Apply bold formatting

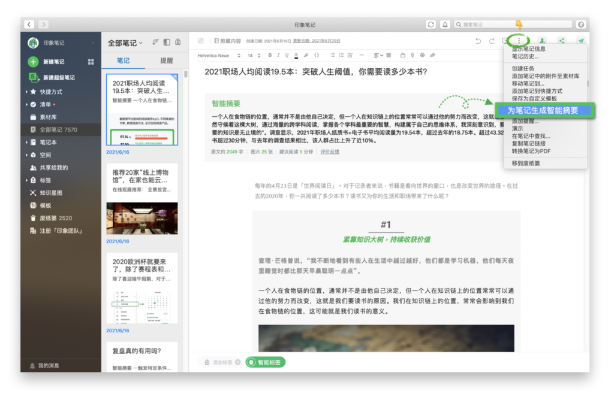click(270, 55)
